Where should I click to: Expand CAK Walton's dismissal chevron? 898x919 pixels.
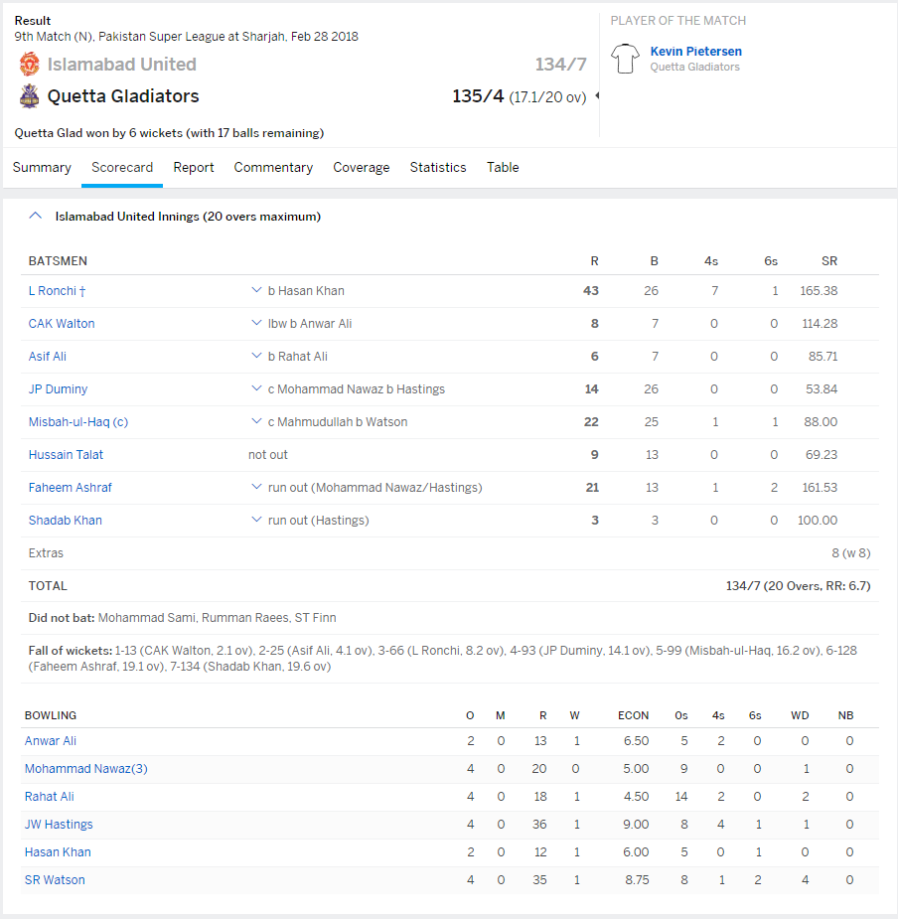pos(257,324)
